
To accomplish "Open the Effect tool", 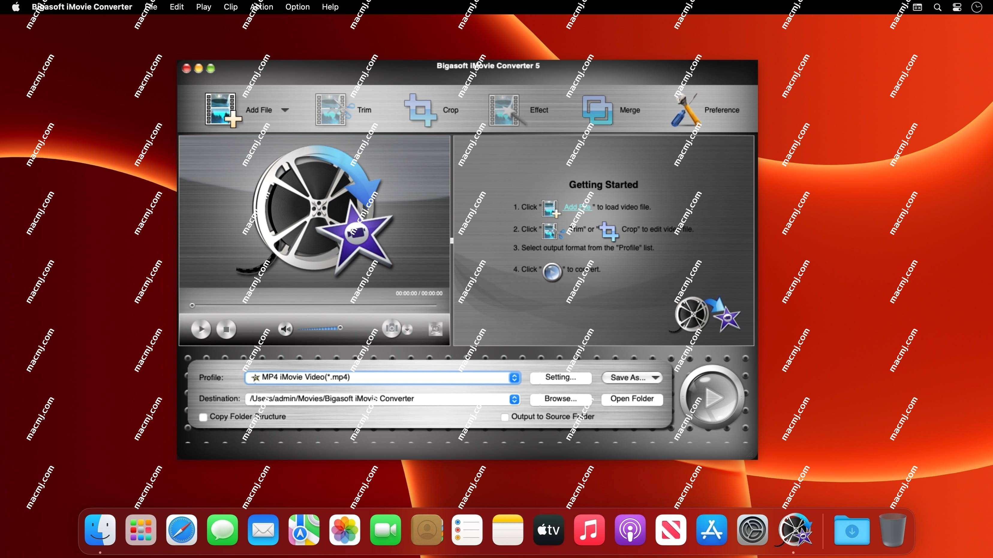I will 518,110.
